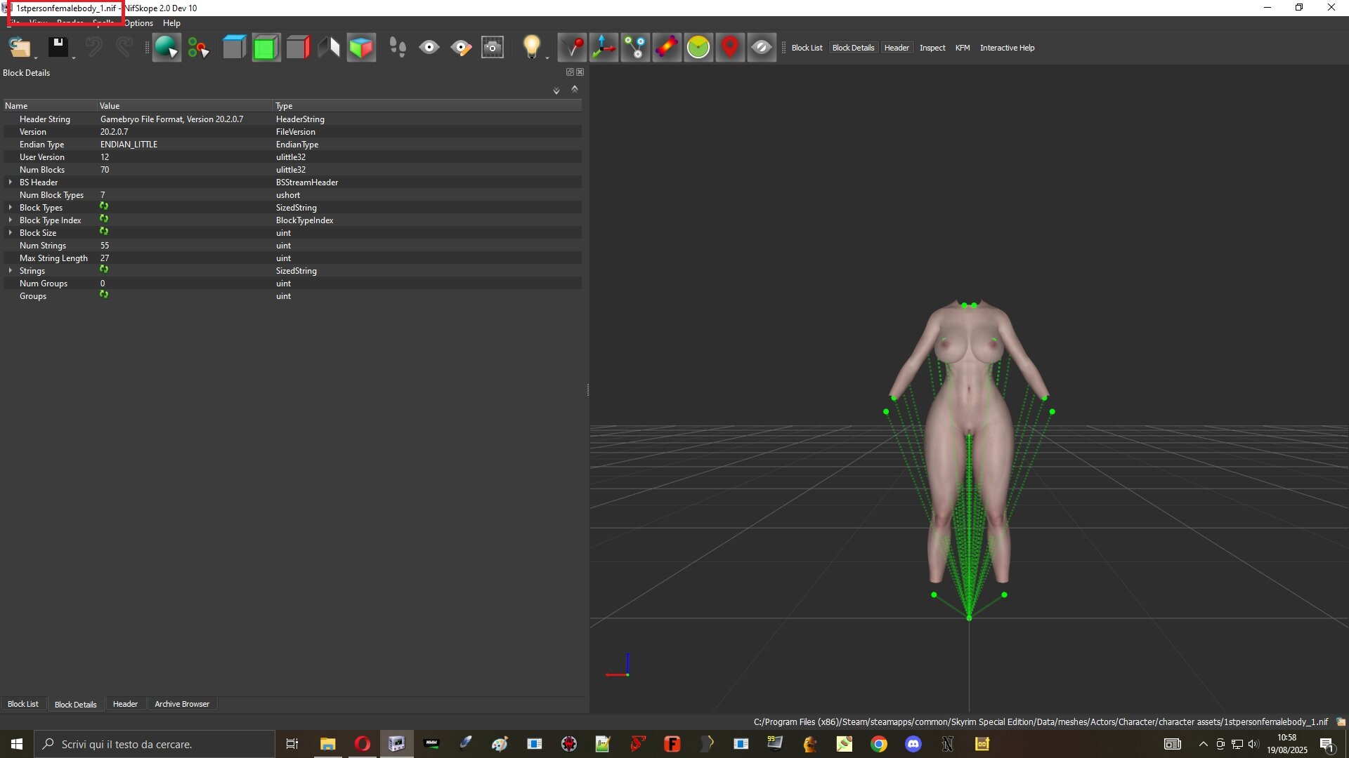Viewport: 1349px width, 758px height.
Task: Expand the Block Size row
Action: (x=10, y=233)
